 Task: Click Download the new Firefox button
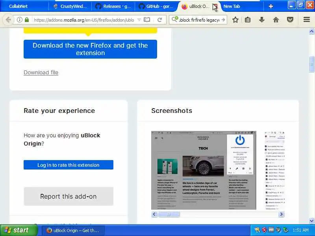[x=90, y=49]
